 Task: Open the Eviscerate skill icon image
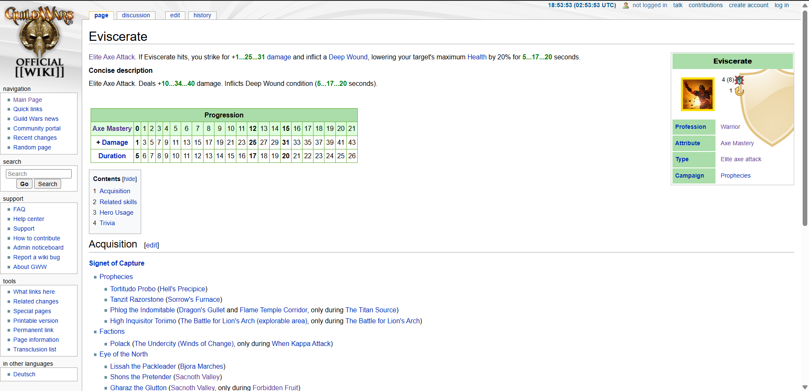click(698, 94)
